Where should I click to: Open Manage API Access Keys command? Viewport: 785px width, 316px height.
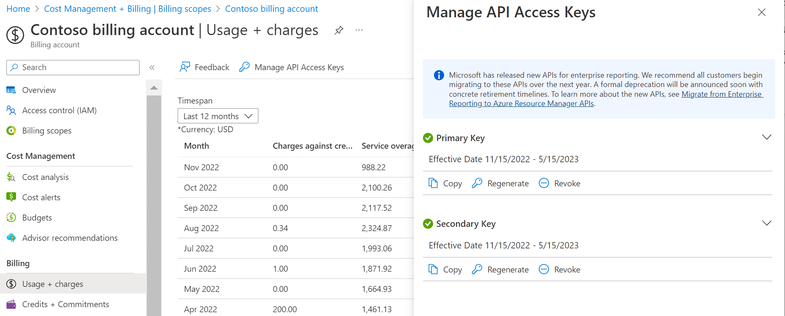(x=291, y=67)
